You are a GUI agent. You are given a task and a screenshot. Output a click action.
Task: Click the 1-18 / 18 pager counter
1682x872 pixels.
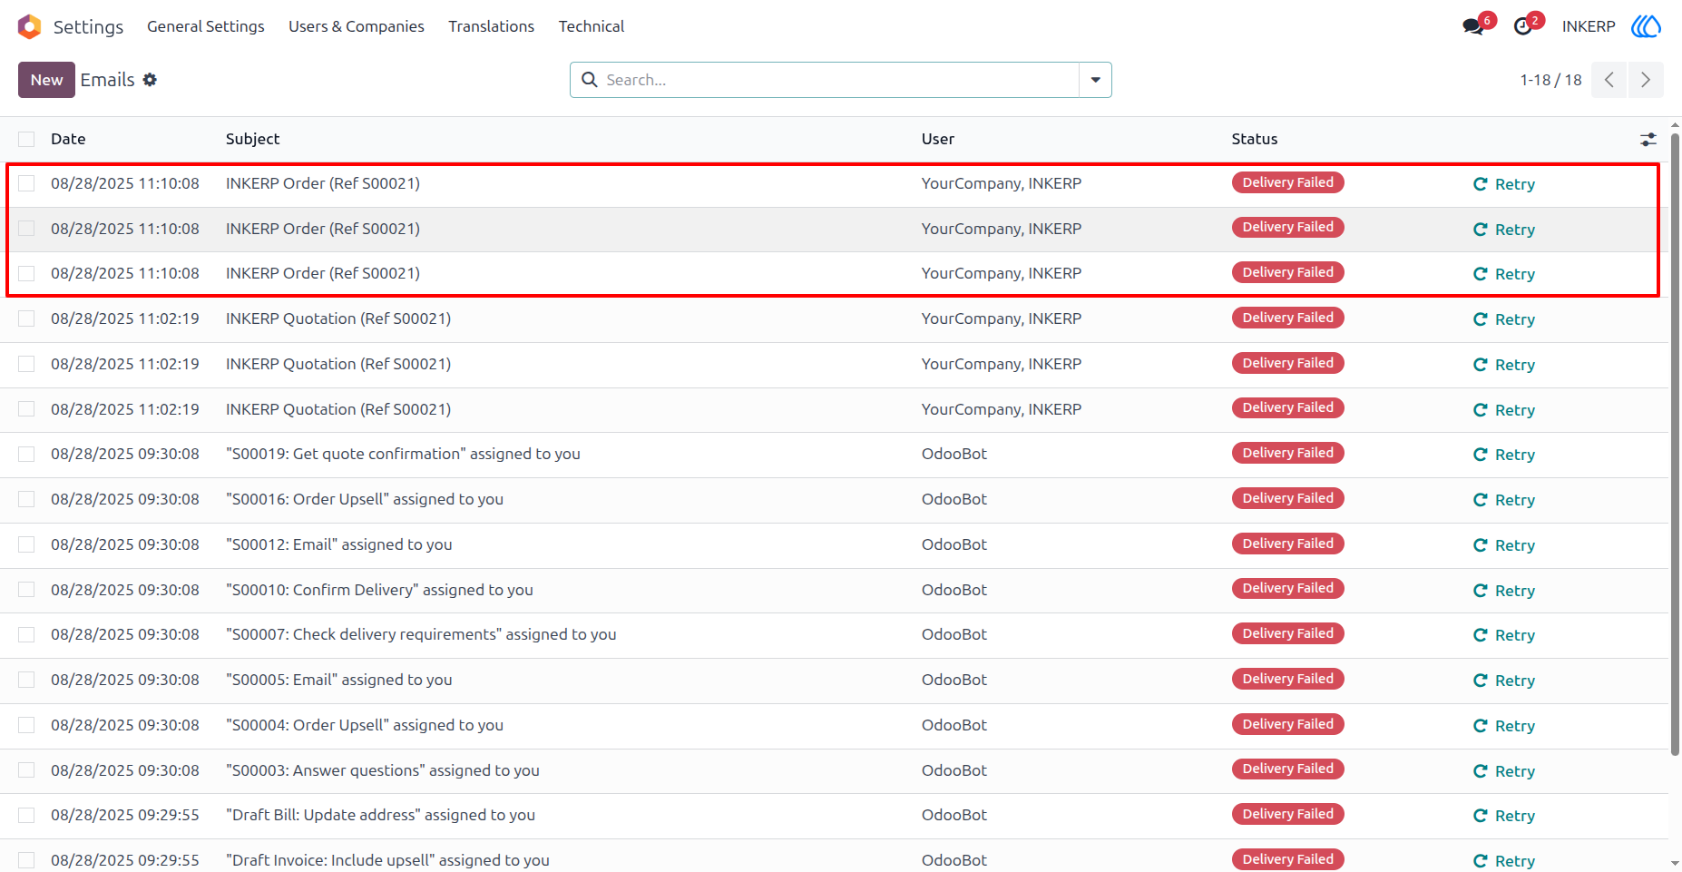click(x=1550, y=80)
